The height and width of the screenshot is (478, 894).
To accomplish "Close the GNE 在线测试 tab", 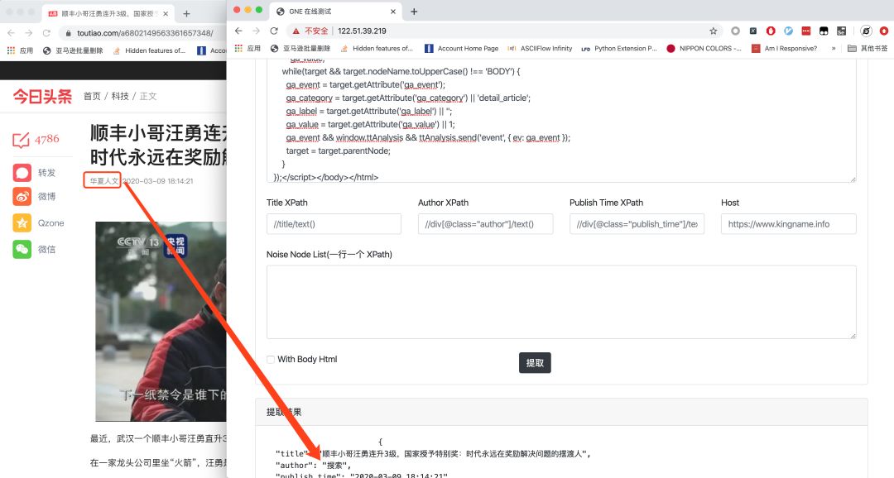I will tap(393, 12).
